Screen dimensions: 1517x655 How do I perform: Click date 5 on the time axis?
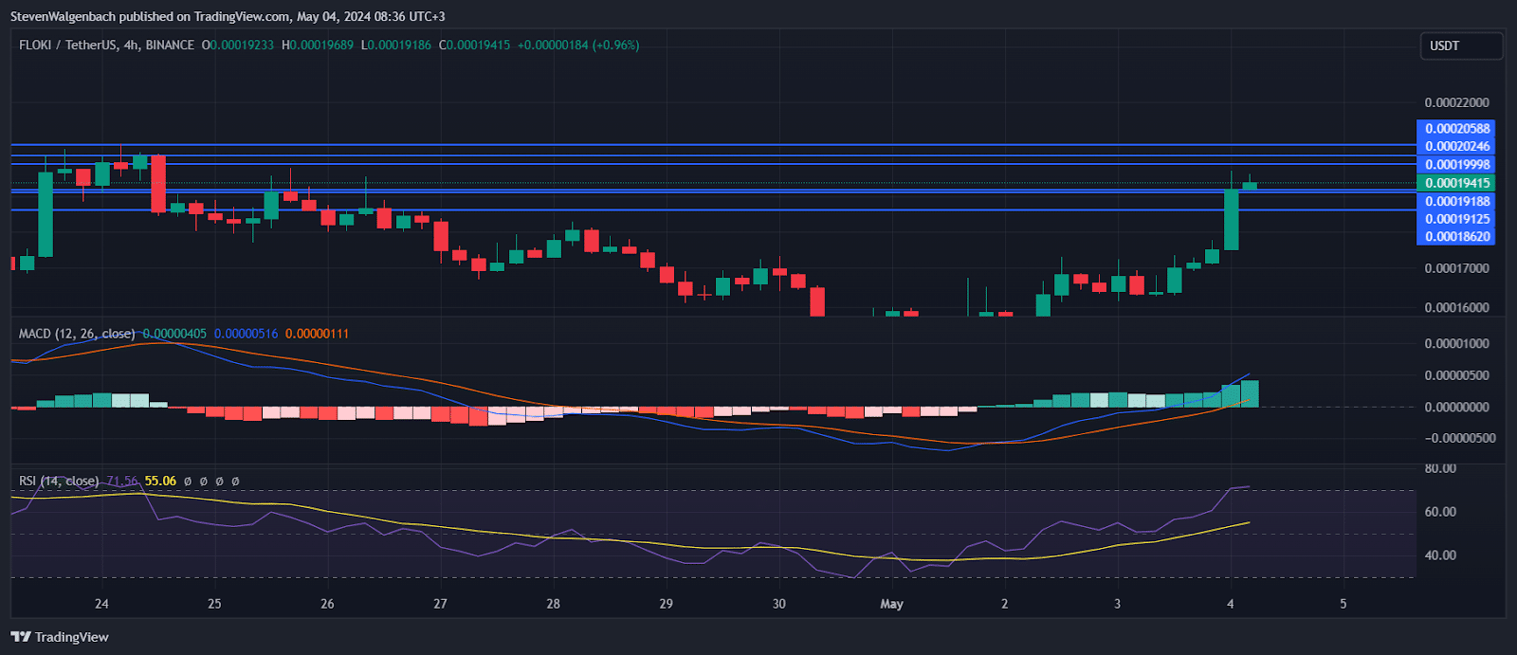pos(1343,604)
